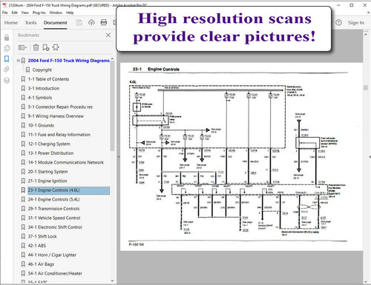Jump to 13-1 Power Distribution bookmark
Image resolution: width=371 pixels, height=285 pixels.
coord(50,153)
